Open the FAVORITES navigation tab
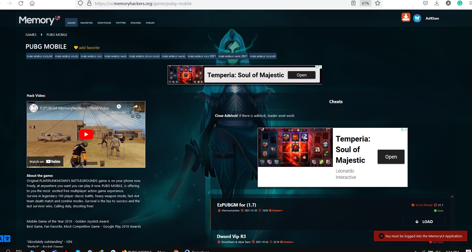 87,23
